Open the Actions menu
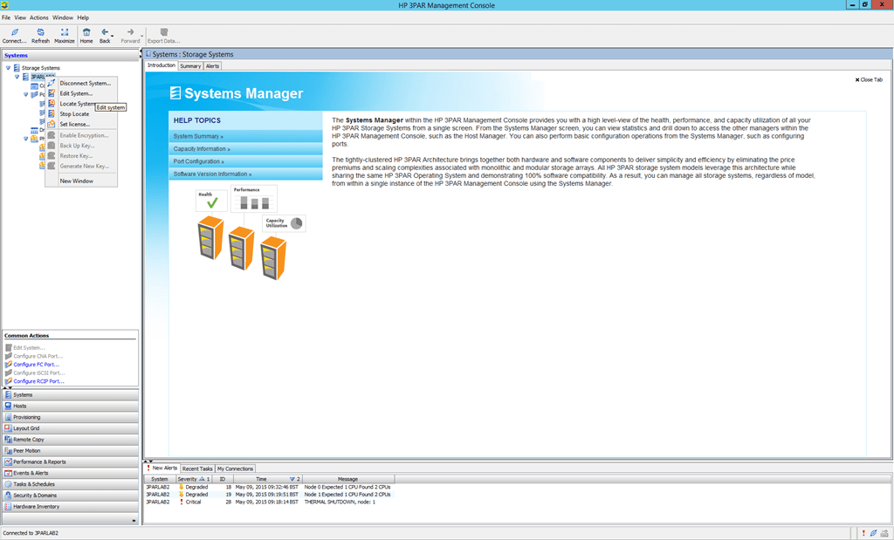Screen dimensions: 894x540 click(x=38, y=17)
